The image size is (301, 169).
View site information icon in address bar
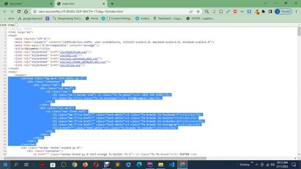coord(35,11)
